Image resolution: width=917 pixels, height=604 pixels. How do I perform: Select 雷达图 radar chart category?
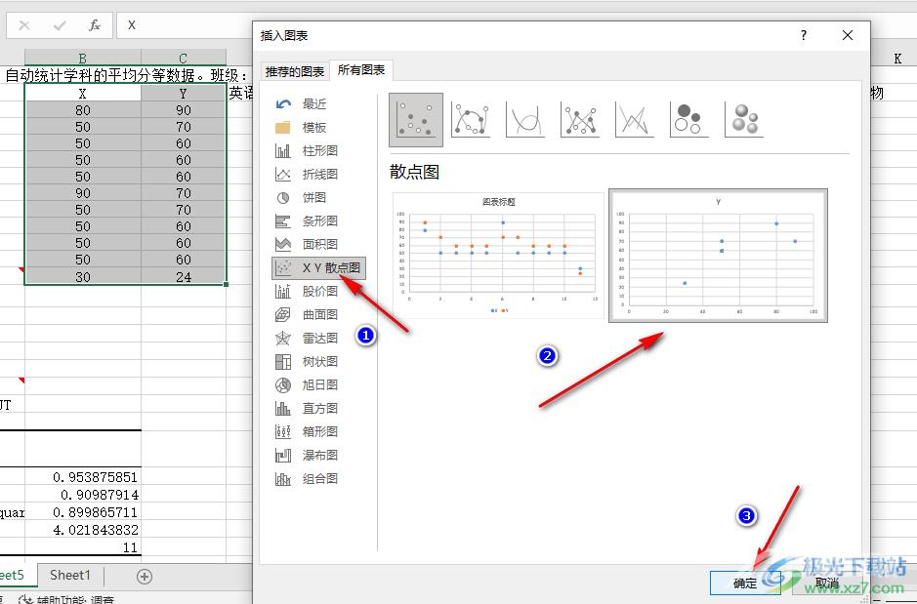[319, 338]
